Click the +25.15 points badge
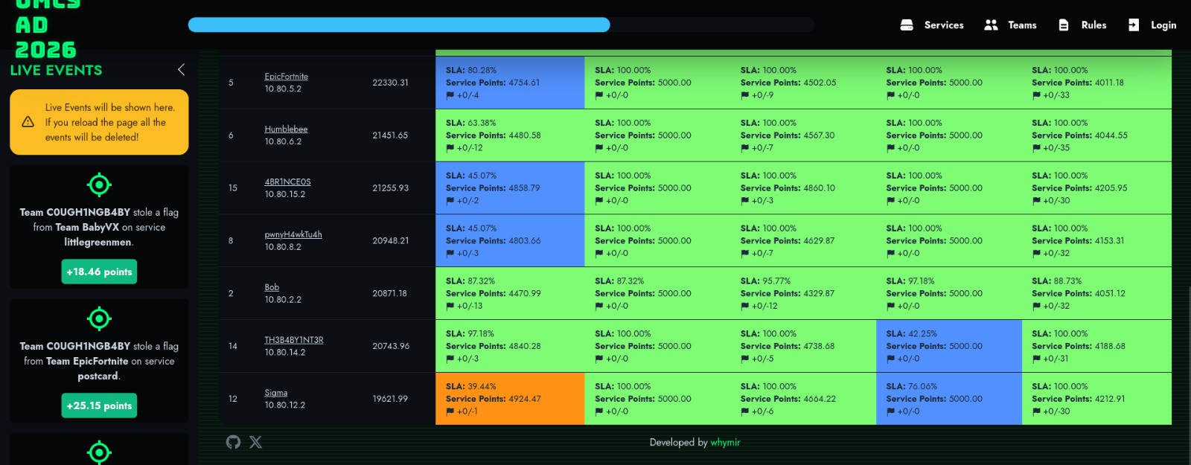This screenshot has width=1191, height=465. [99, 405]
